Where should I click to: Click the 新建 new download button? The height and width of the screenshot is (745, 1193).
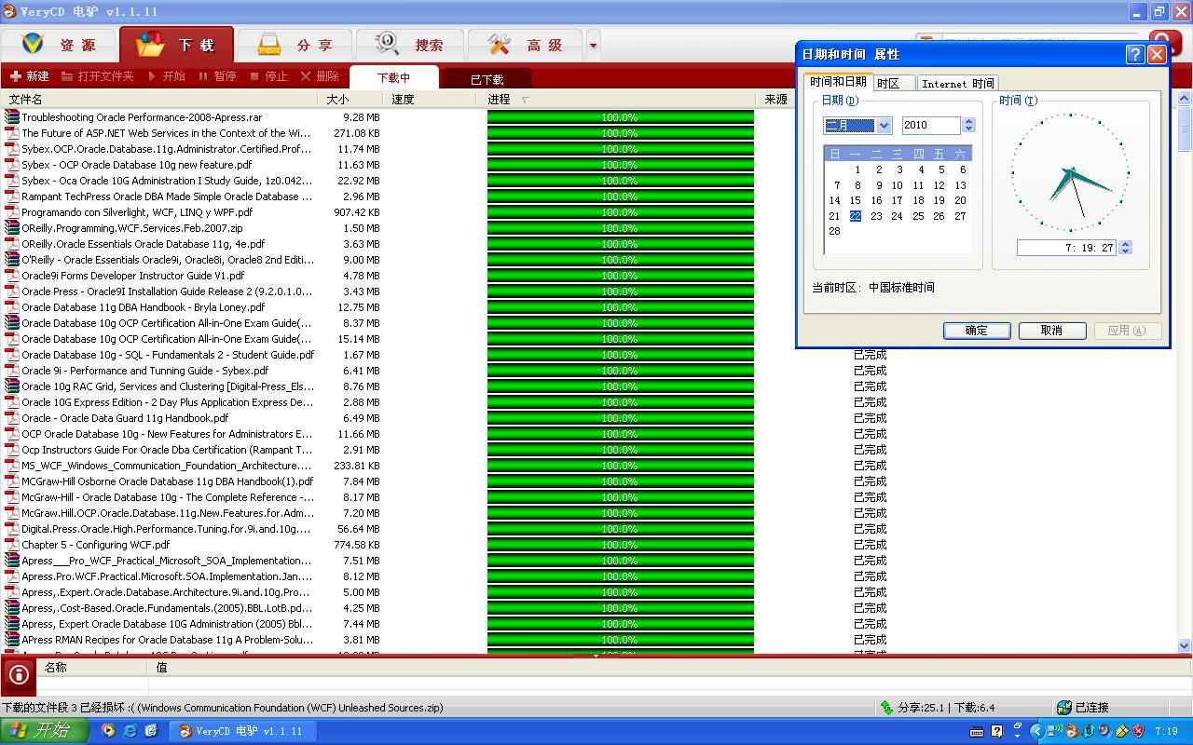(x=29, y=76)
